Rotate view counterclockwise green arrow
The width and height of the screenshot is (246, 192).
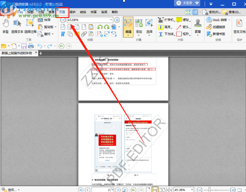(100, 27)
